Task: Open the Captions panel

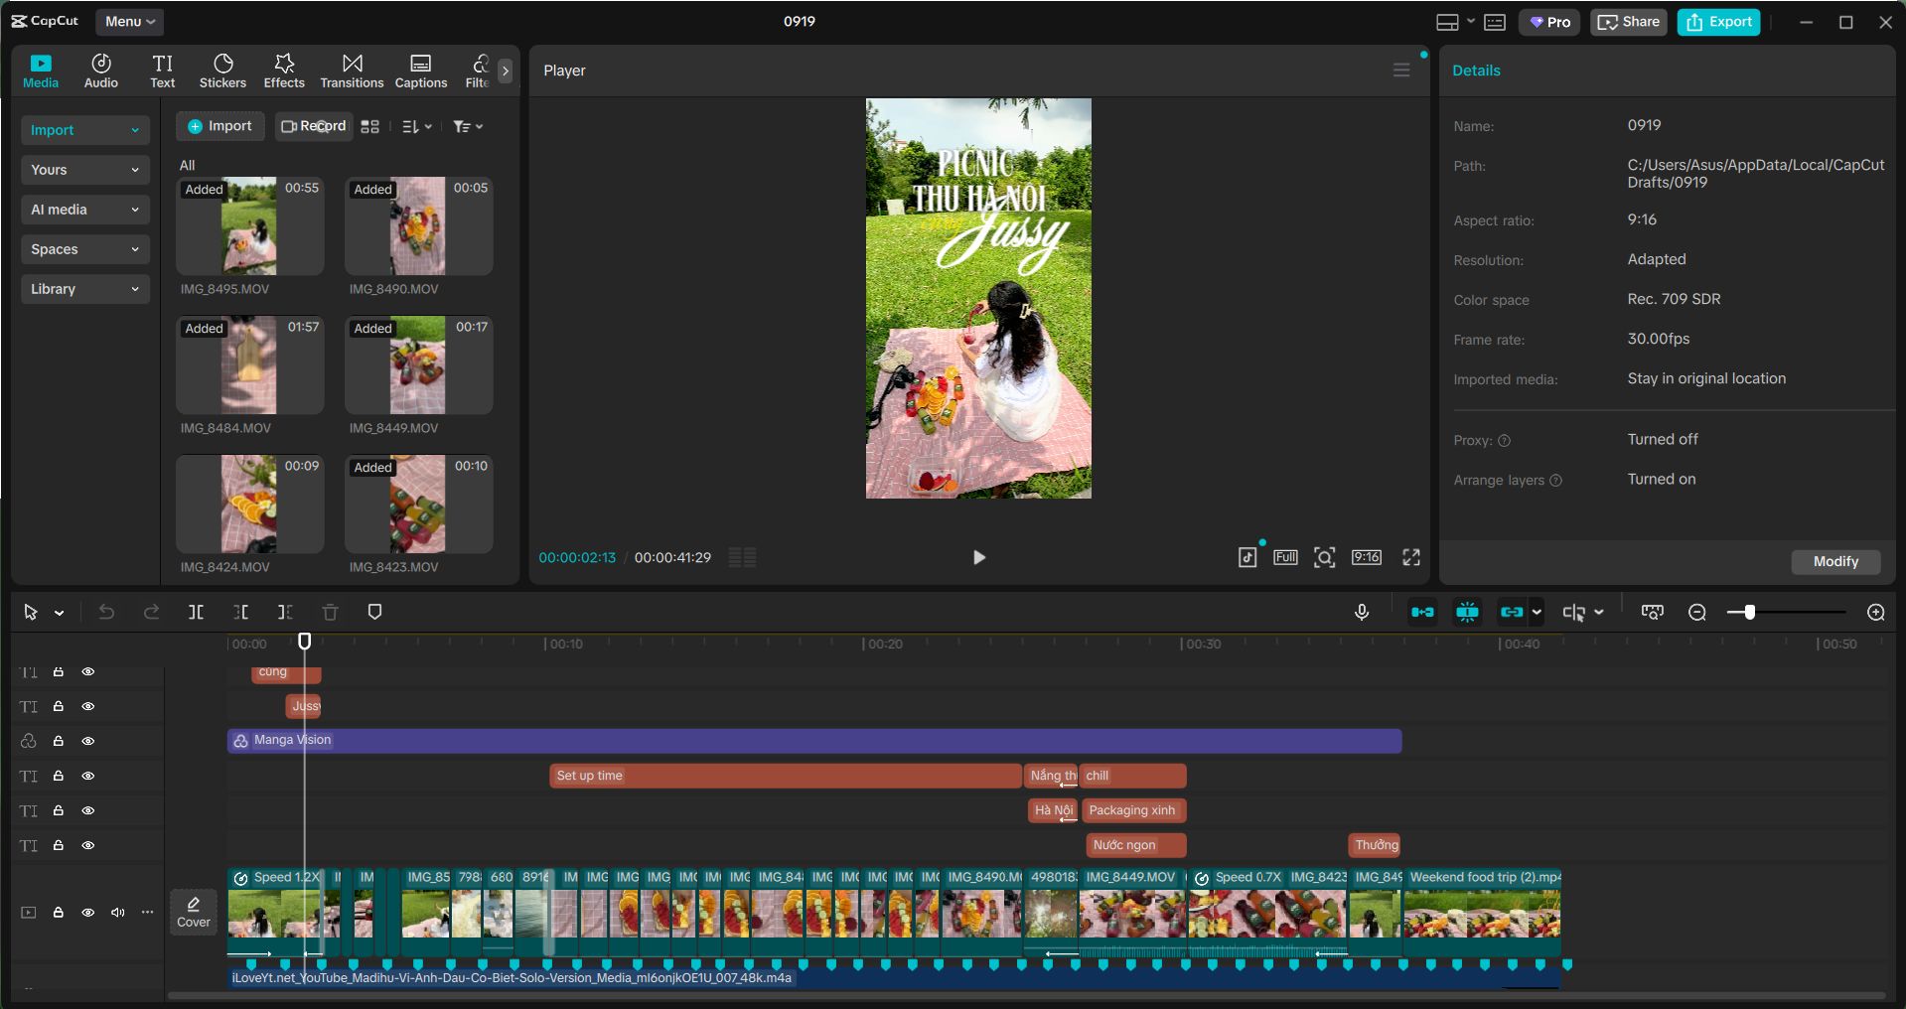Action: (x=421, y=72)
